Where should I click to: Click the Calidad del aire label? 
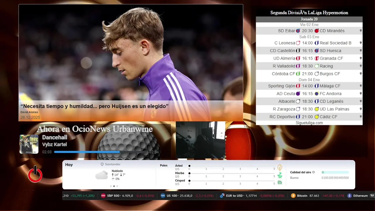point(301,172)
